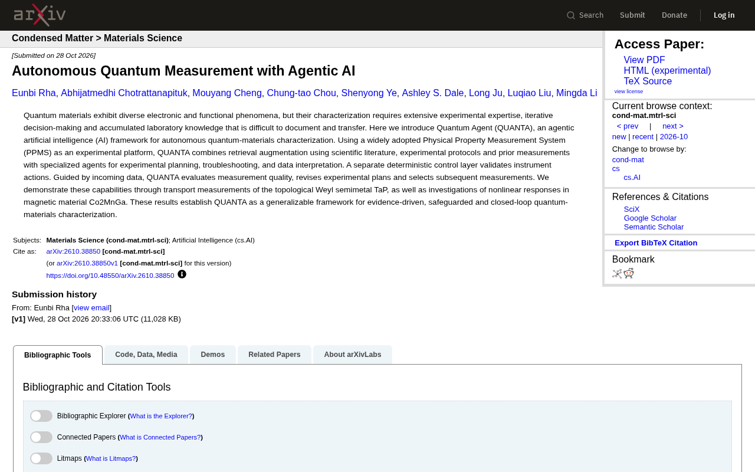
Task: Open View PDF
Action: point(644,60)
